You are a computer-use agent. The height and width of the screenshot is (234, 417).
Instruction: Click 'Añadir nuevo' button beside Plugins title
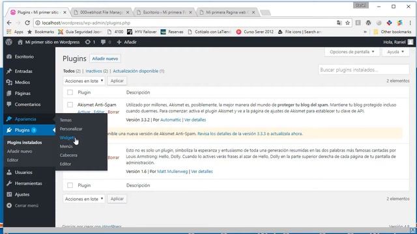[105, 58]
